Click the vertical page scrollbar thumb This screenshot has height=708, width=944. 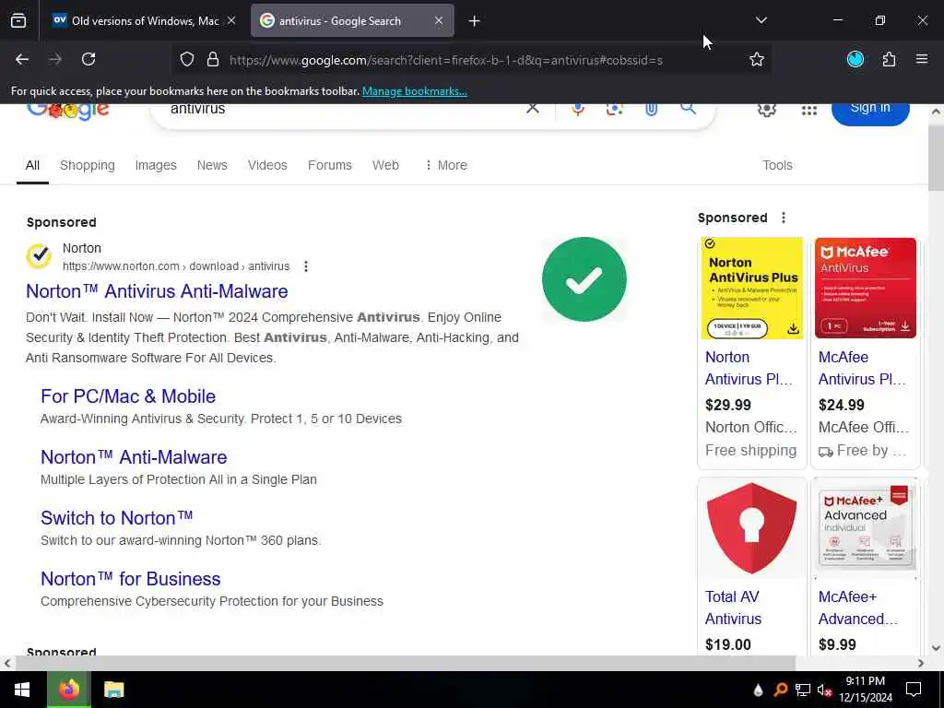pos(936,159)
